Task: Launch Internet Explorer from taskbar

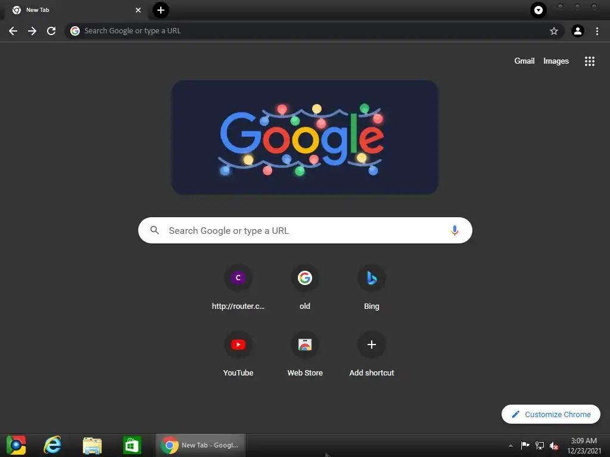Action: tap(52, 445)
